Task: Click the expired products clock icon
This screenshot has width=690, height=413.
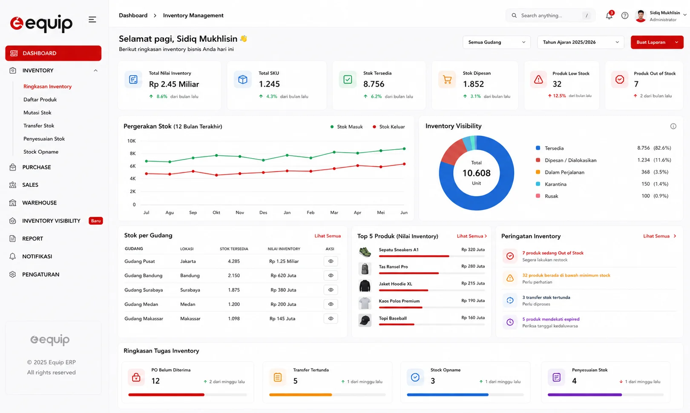Action: pyautogui.click(x=510, y=322)
